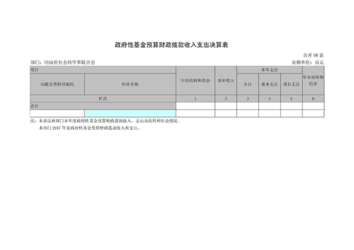
Task: Select the 项目支出 column header
Action: [291, 84]
